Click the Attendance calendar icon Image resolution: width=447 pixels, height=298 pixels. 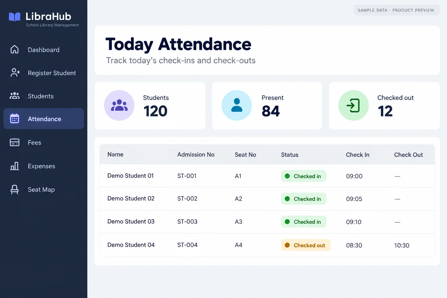[15, 118]
